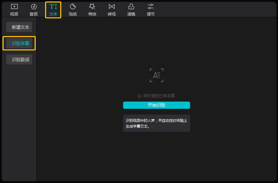Image resolution: width=278 pixels, height=183 pixels.
Task: Select 识别歌词 in the left sidebar
Action: click(19, 60)
